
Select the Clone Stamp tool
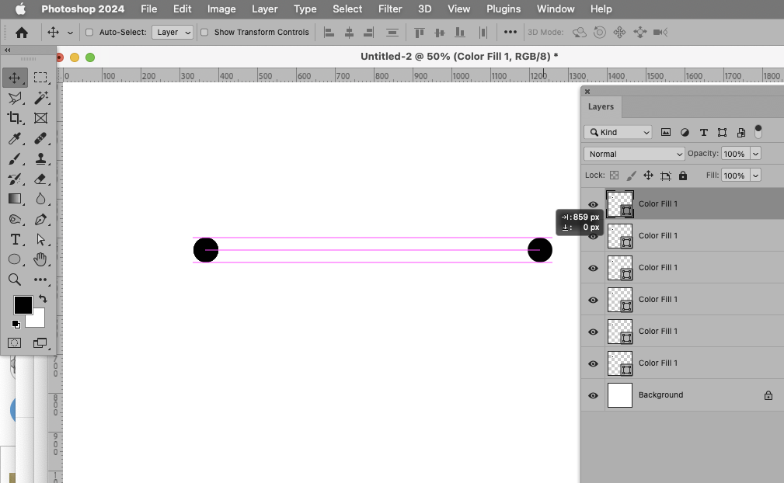point(40,158)
